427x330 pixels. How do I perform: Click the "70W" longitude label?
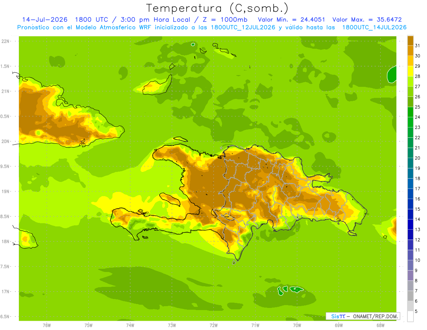[297, 325]
